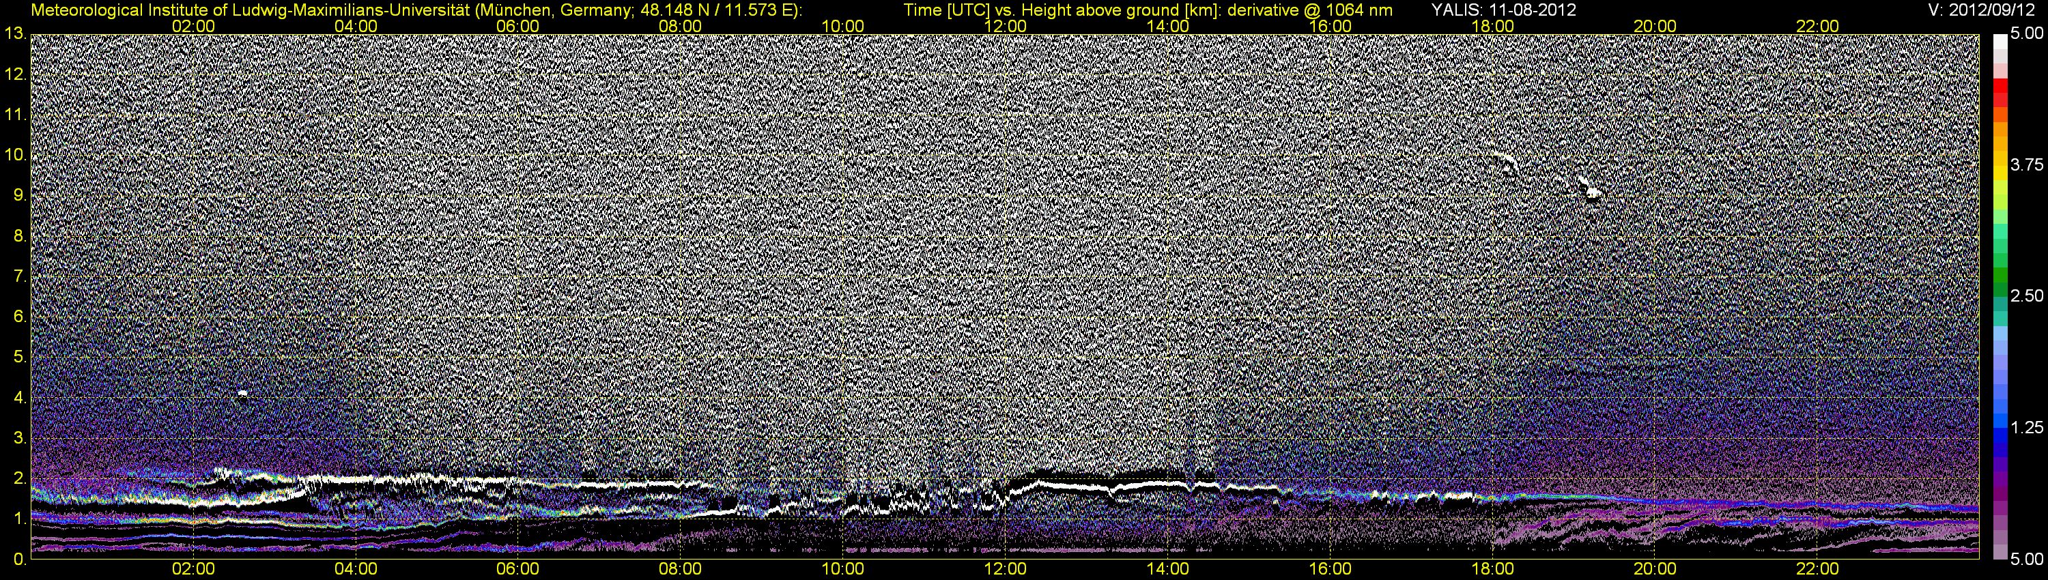Viewport: 2048px width, 580px height.
Task: Select the 18:00 label on the bottom time axis
Action: (1492, 570)
